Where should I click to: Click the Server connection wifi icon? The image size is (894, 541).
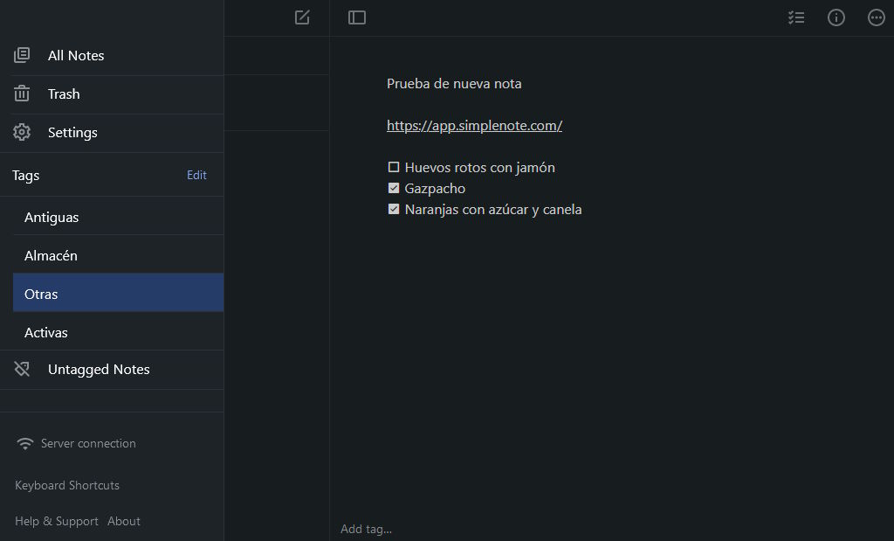click(x=25, y=443)
